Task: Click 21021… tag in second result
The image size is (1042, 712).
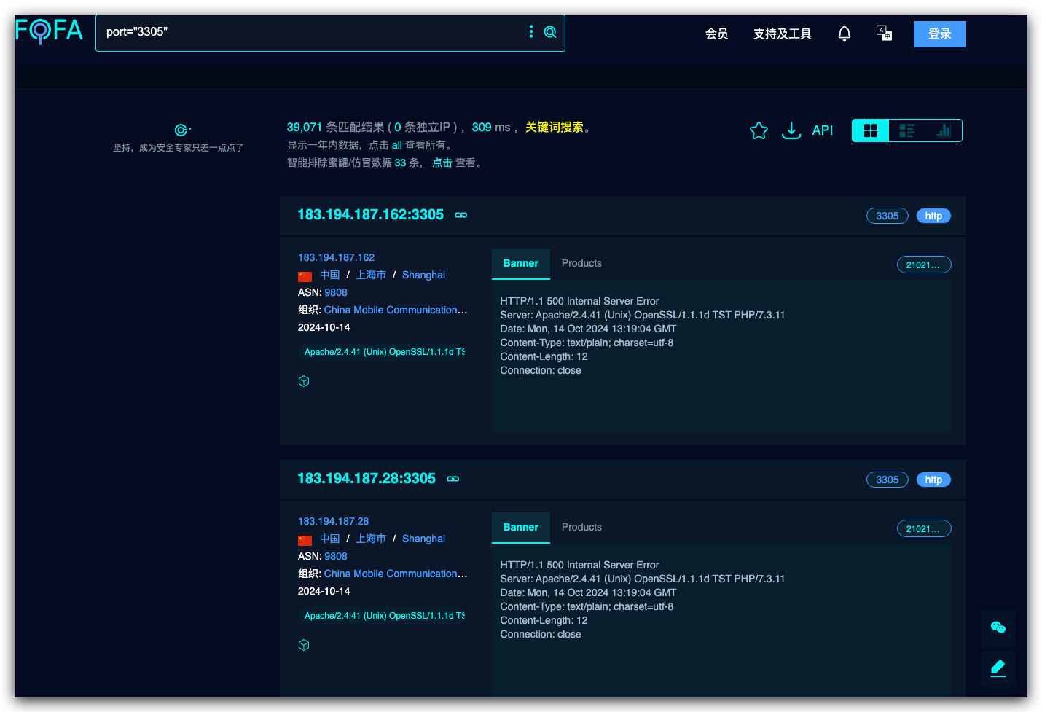Action: 924,529
